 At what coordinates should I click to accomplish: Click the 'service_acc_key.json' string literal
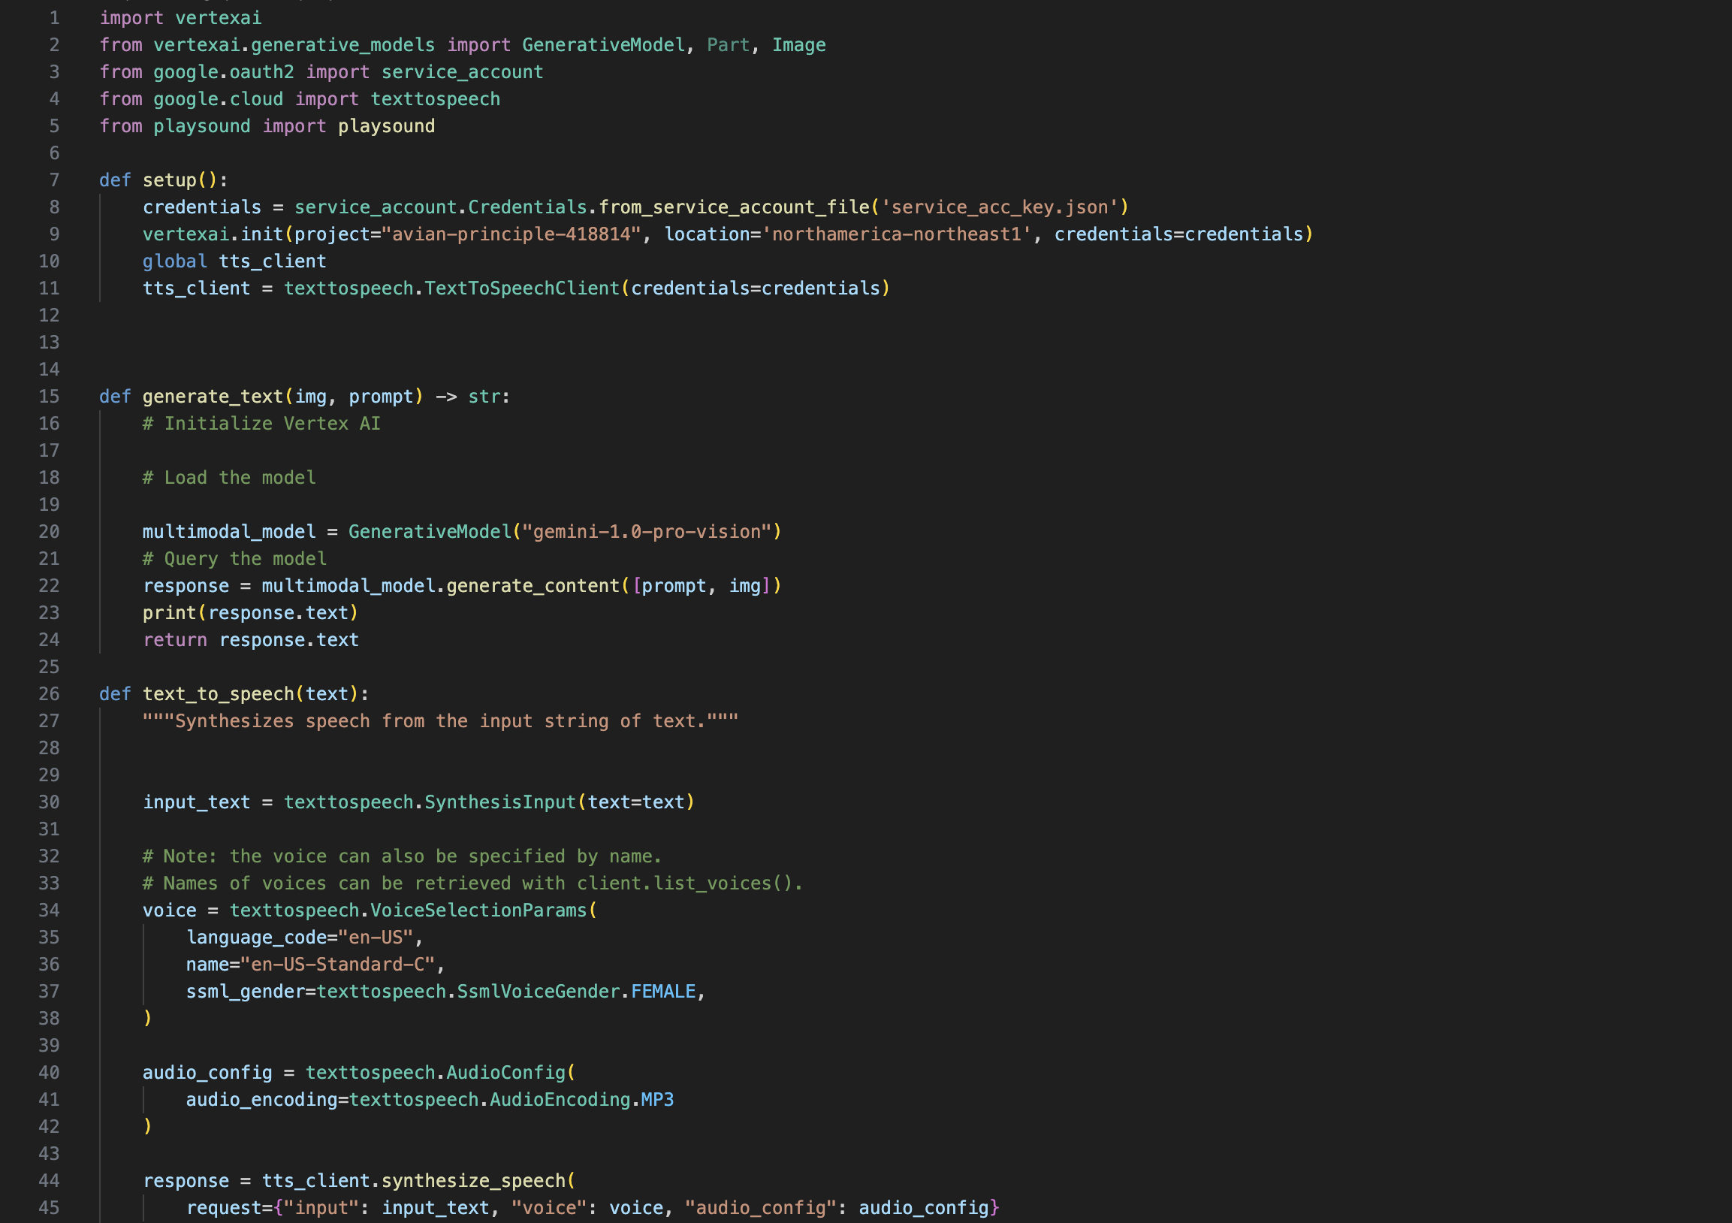pos(1000,207)
